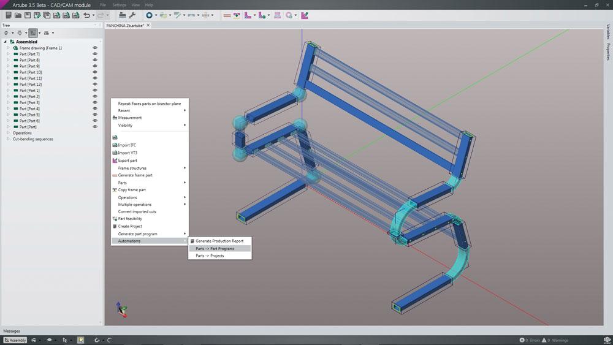Select Parts -> Projects menu entry
The width and height of the screenshot is (613, 345).
tap(219, 256)
